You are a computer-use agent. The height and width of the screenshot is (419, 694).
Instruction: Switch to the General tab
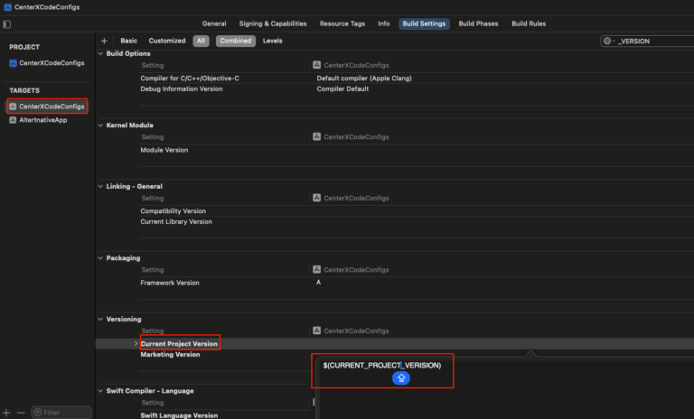click(214, 23)
